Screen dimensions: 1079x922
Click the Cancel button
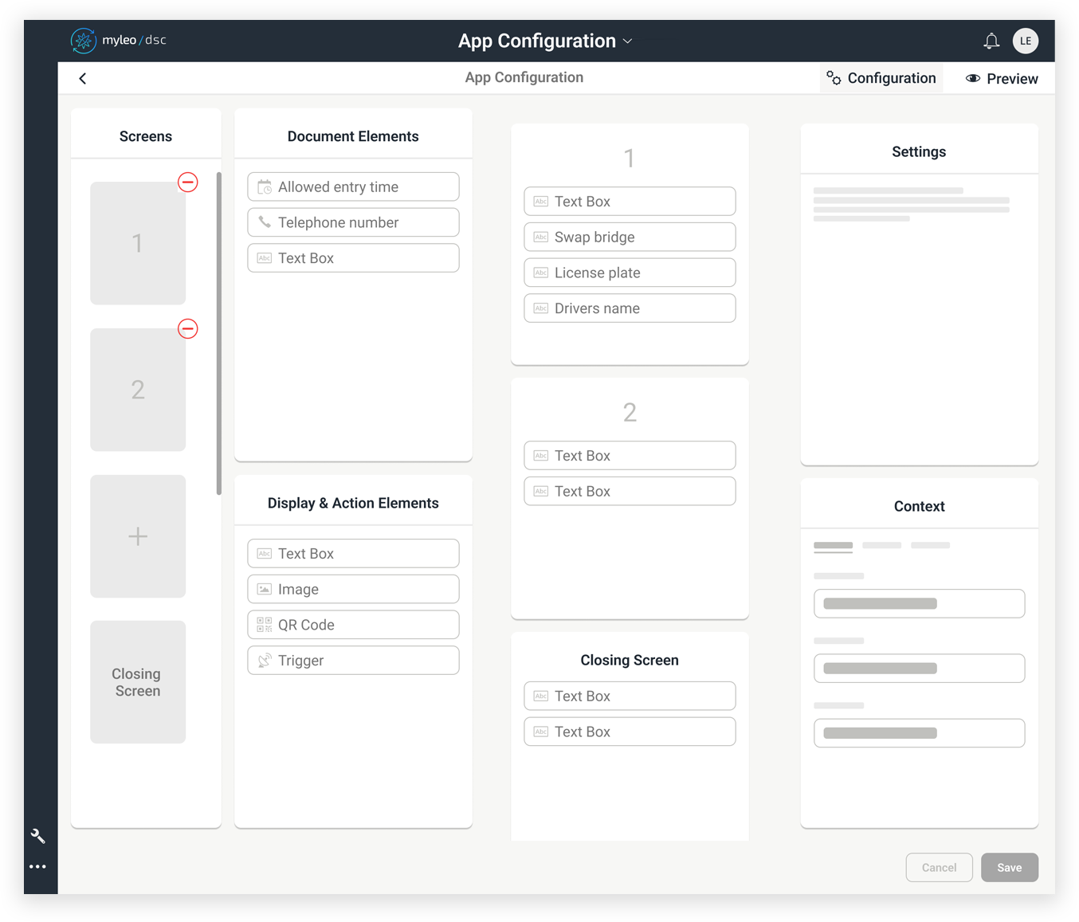pyautogui.click(x=939, y=868)
